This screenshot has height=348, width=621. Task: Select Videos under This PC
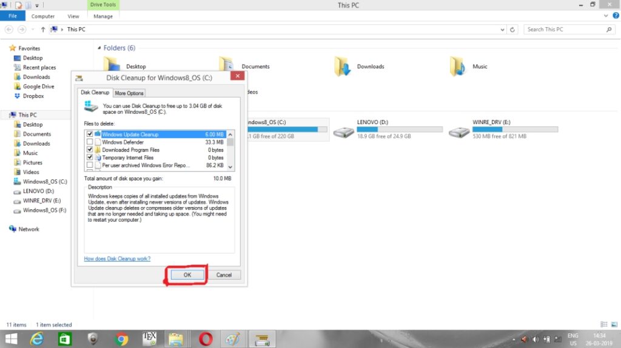point(31,172)
